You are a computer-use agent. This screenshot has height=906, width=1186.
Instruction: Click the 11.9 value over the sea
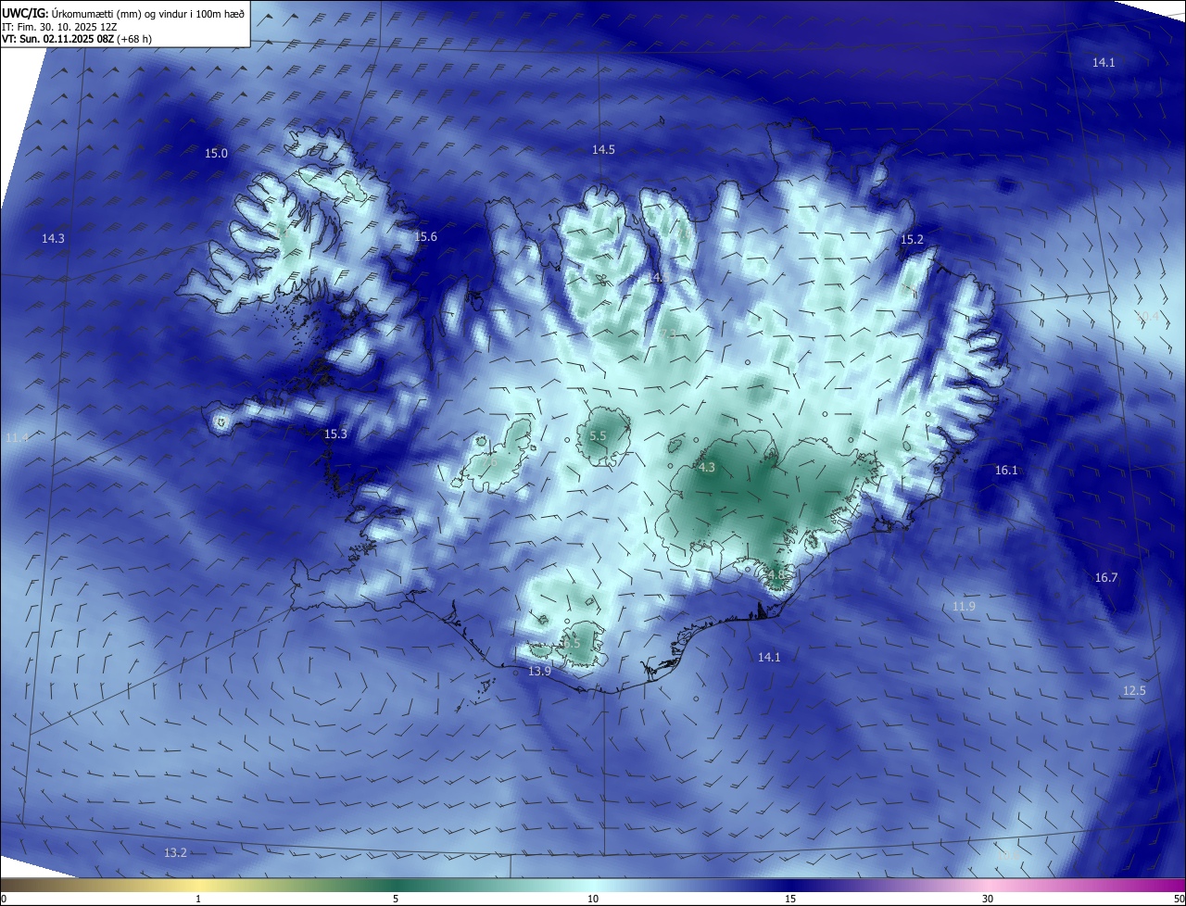coord(964,607)
